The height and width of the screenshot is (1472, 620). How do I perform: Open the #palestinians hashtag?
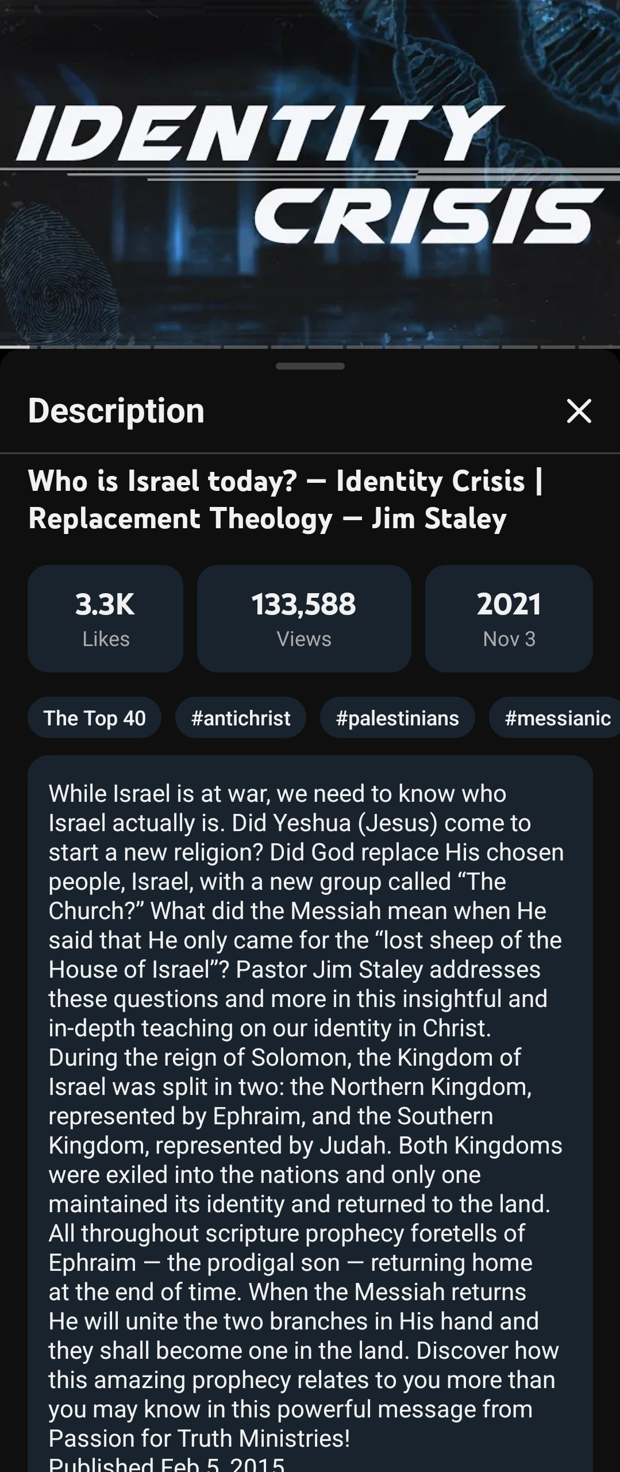(397, 718)
